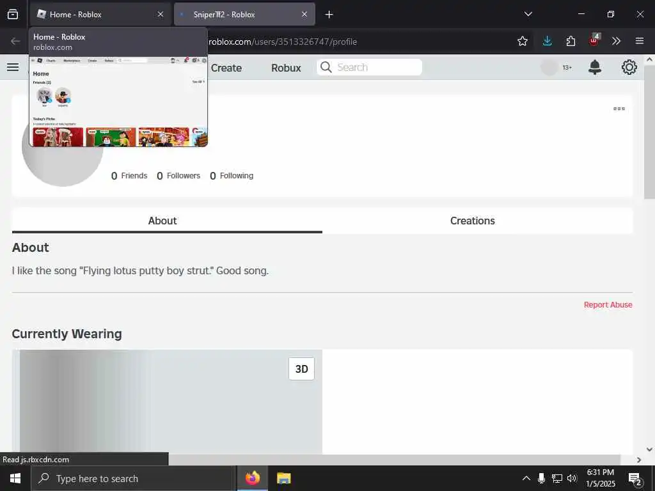Click the uBlock Origin extension icon
This screenshot has height=491, width=655.
(x=594, y=40)
